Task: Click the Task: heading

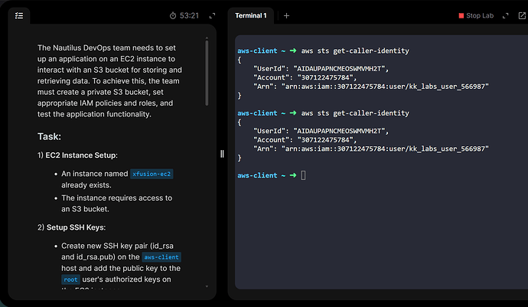Action: pyautogui.click(x=49, y=136)
